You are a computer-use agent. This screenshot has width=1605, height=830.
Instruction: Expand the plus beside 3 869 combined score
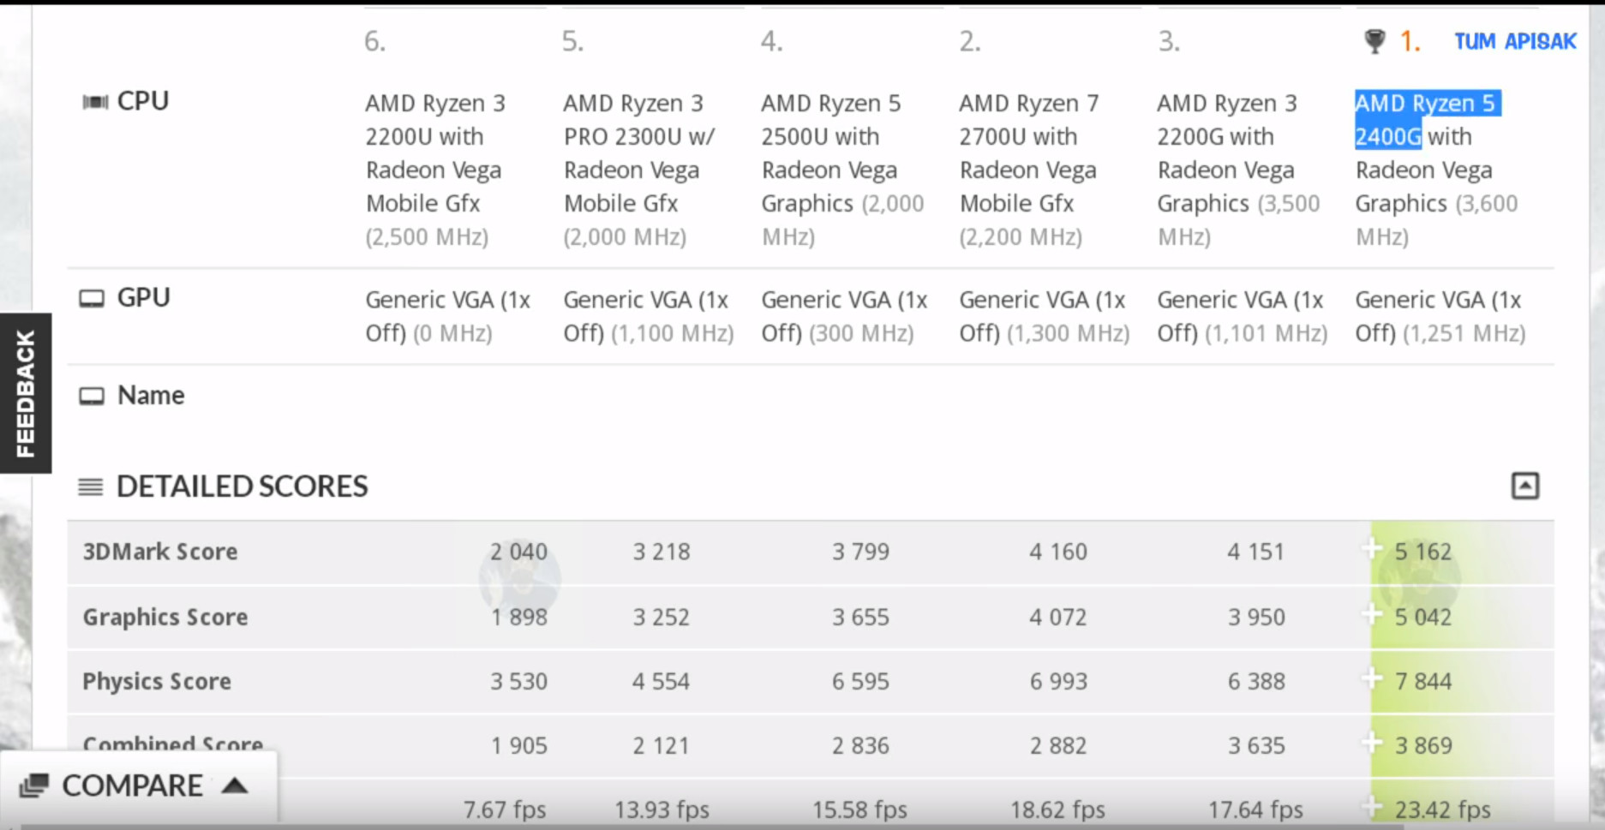tap(1372, 743)
